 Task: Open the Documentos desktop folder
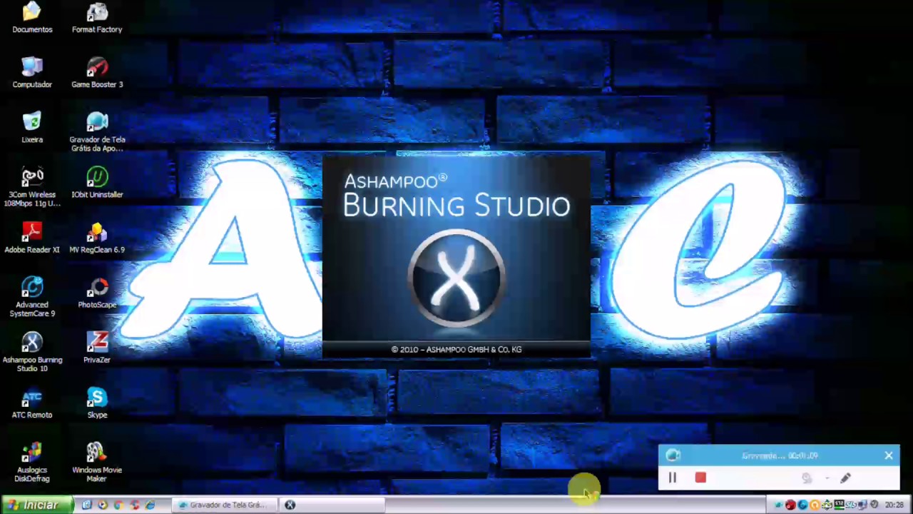coord(32,17)
